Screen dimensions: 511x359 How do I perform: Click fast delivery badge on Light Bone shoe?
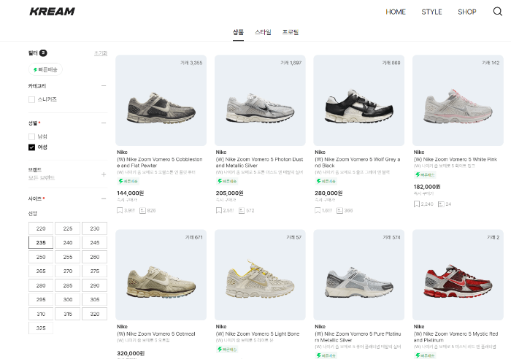[227, 350]
